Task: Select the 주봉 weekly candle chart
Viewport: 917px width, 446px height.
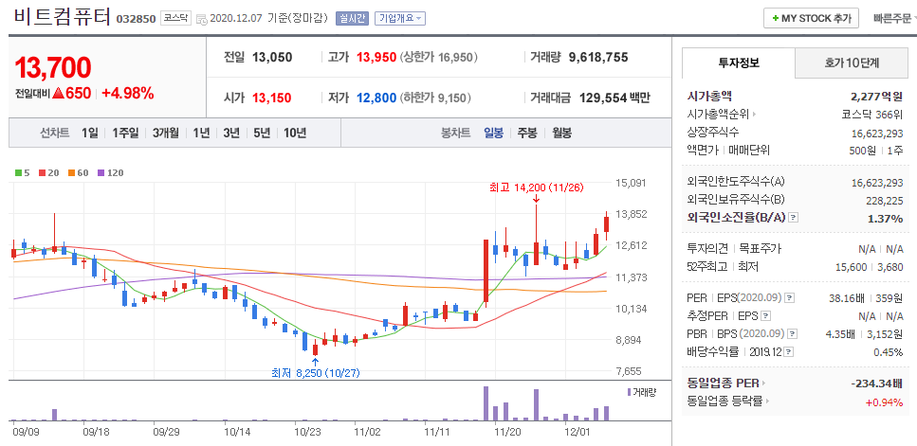Action: tap(527, 134)
